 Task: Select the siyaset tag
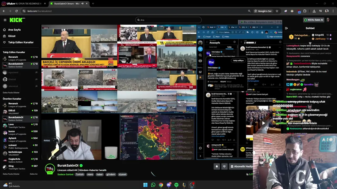[x=122, y=174]
